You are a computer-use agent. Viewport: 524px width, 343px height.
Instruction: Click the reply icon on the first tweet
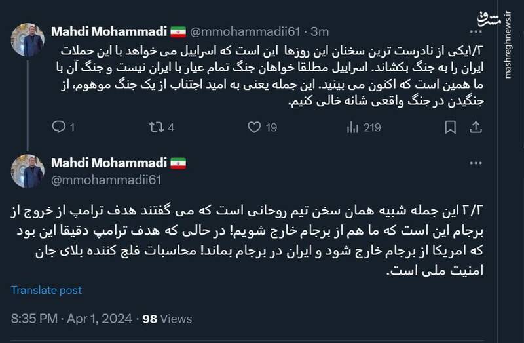click(58, 128)
